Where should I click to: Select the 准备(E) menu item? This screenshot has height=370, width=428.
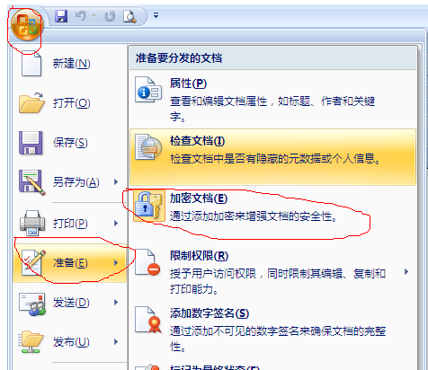point(70,263)
